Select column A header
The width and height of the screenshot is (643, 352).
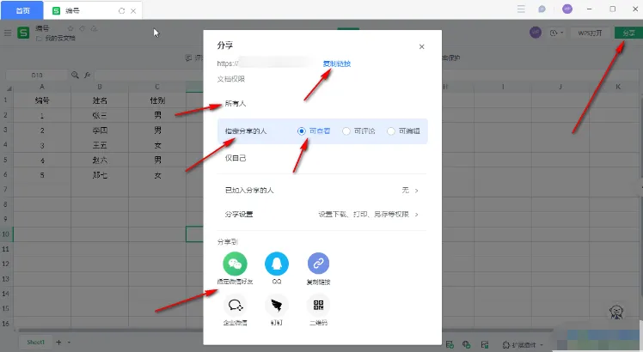pos(42,87)
